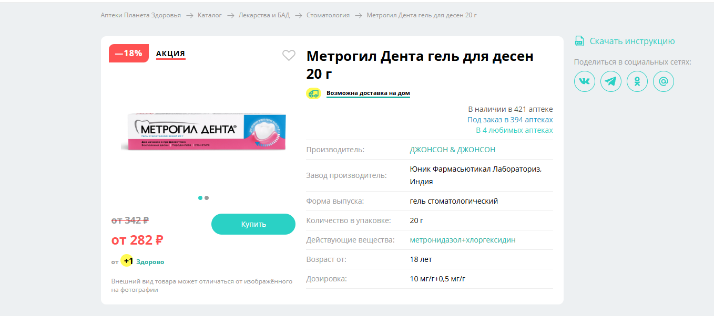The height and width of the screenshot is (316, 714).
Task: Open the Каталог breadcrumb
Action: pos(210,15)
